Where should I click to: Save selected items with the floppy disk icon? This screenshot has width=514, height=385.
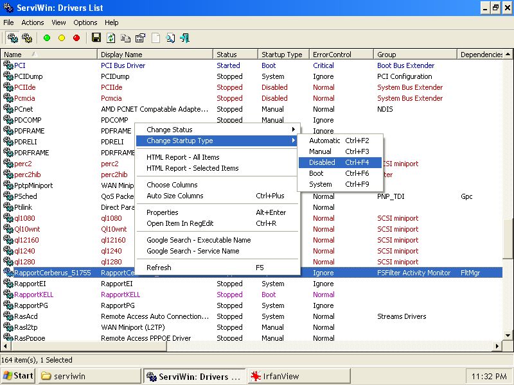coord(96,38)
